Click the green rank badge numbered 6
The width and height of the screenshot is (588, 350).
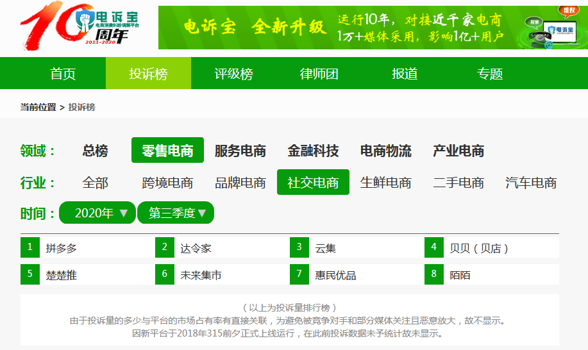pyautogui.click(x=165, y=274)
